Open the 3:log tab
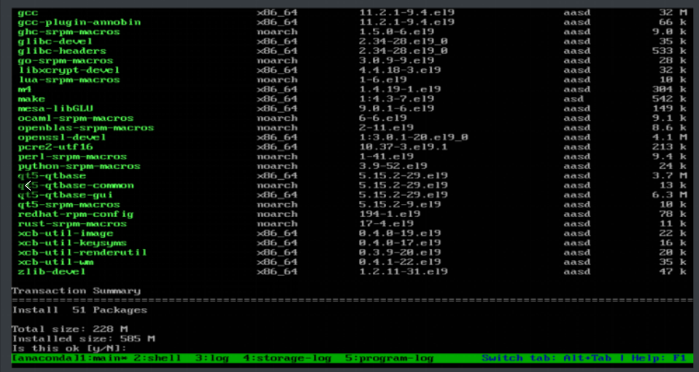The height and width of the screenshot is (372, 699). pos(214,358)
